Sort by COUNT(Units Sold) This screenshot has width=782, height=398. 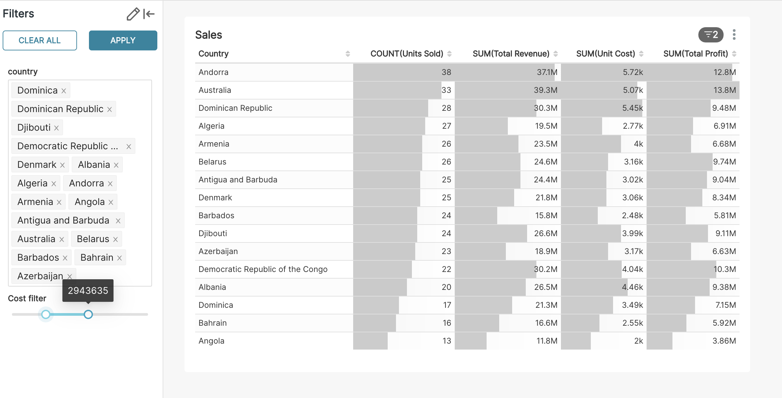pos(450,53)
